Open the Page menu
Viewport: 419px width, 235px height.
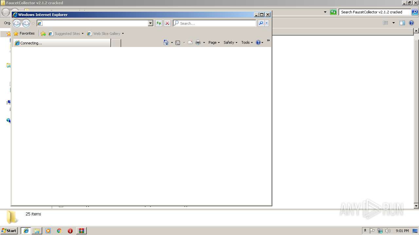click(x=214, y=42)
